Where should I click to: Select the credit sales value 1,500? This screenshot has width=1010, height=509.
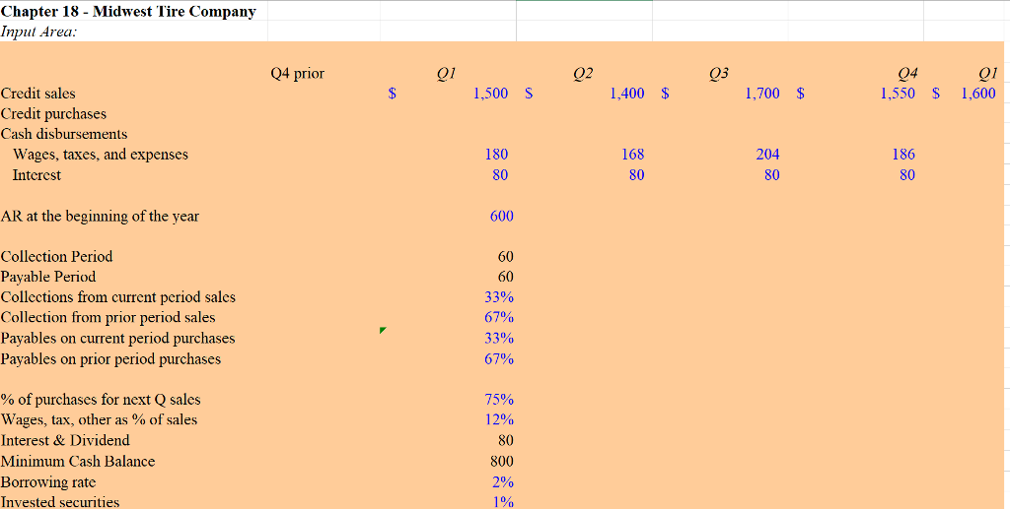coord(490,94)
